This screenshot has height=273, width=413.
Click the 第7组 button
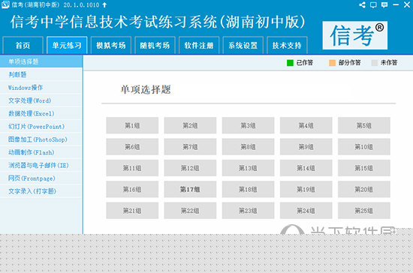pos(190,147)
